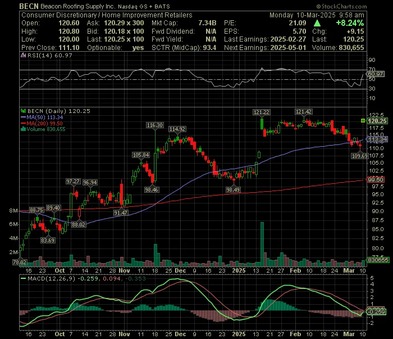Click the StockCharts.com copyright label
The height and width of the screenshot is (339, 393).
point(342,6)
